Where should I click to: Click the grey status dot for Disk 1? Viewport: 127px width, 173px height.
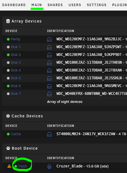click(x=8, y=47)
